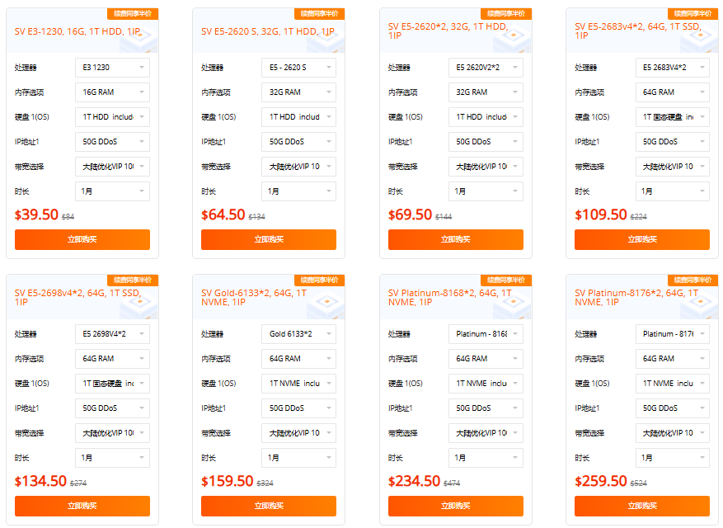Viewport: 723px width, 528px height.
Task: Click 立即购买 under the $39.50 price
Action: [x=82, y=239]
